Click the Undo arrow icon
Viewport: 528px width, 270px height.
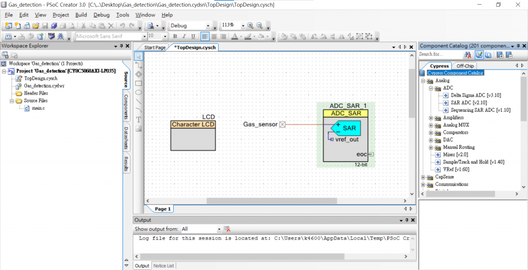tap(122, 26)
